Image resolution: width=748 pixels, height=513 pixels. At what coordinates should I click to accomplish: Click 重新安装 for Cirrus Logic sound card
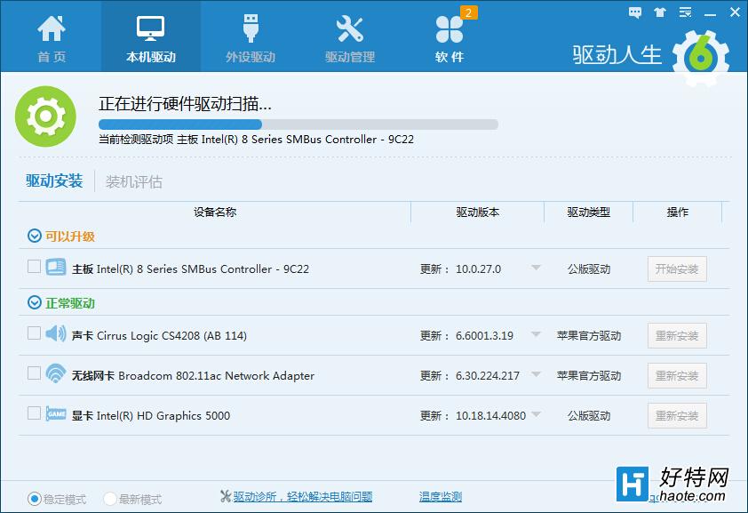point(677,336)
